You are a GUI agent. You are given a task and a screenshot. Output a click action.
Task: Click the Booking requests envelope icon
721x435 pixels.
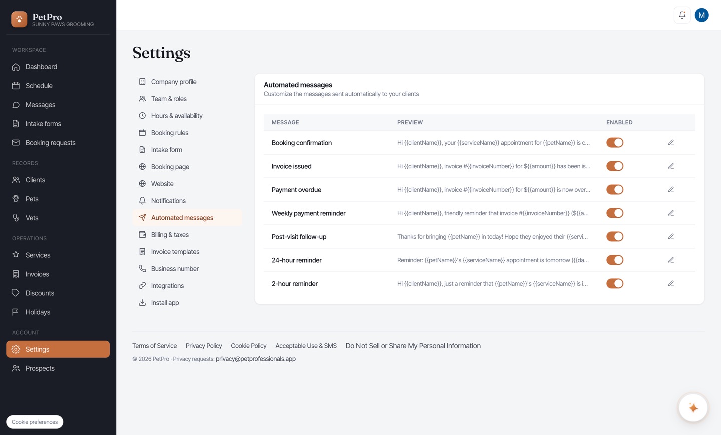[16, 143]
